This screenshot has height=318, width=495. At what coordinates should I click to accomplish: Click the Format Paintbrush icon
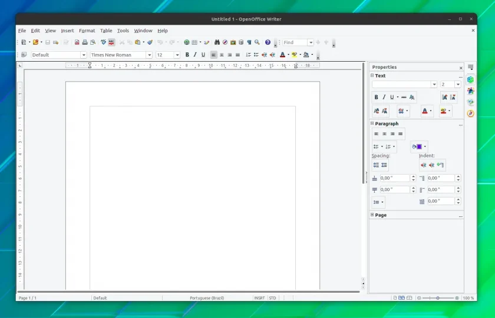pos(150,42)
